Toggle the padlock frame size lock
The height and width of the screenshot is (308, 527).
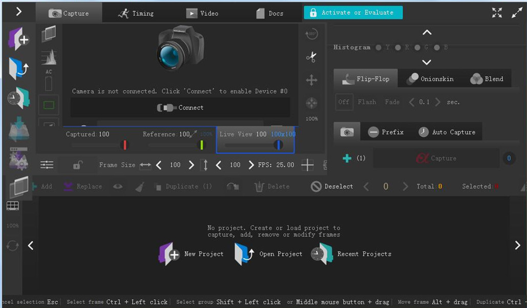point(77,165)
